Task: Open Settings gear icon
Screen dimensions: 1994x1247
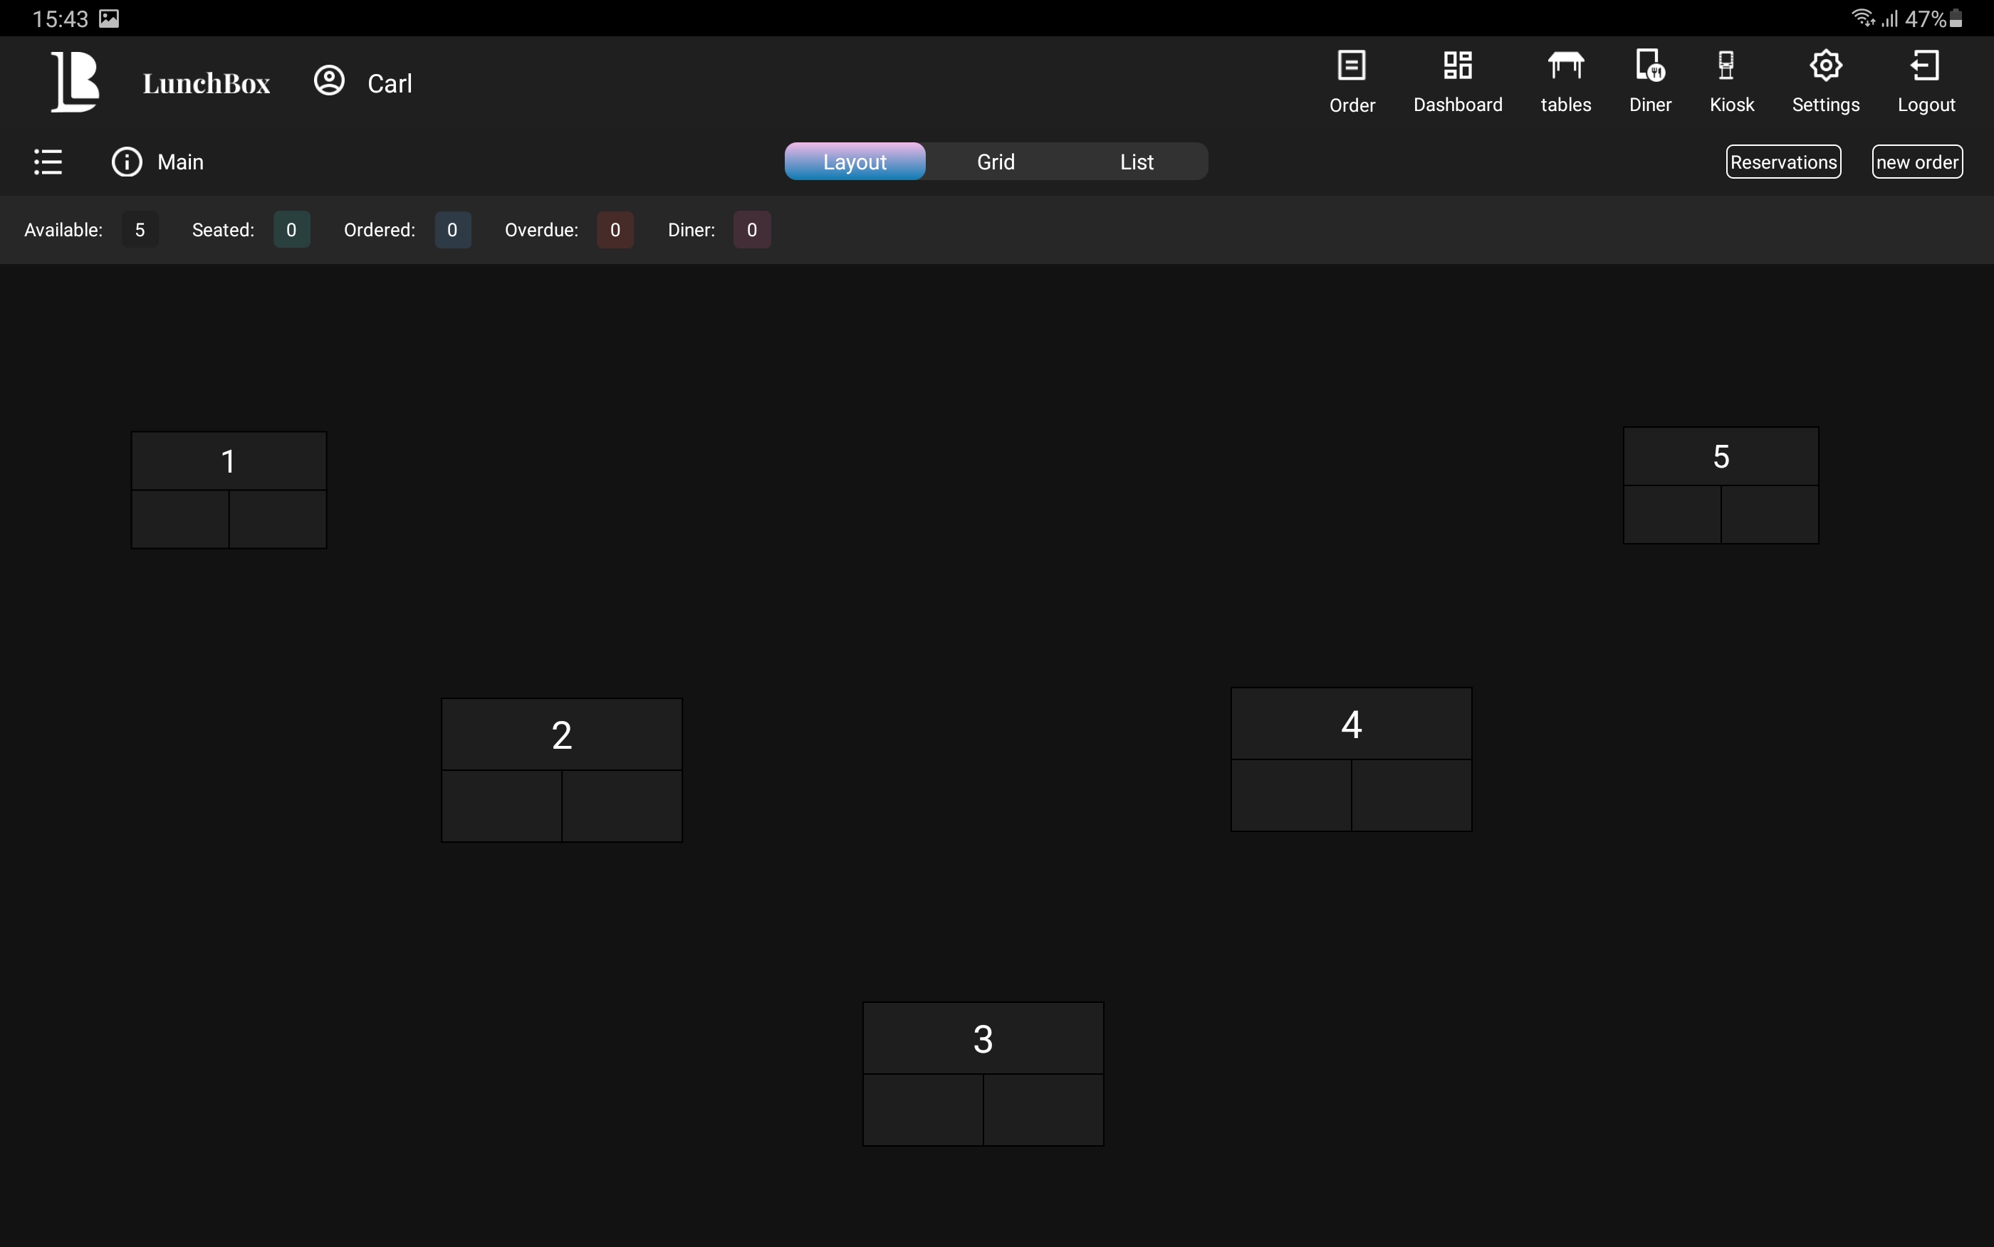Action: (x=1825, y=66)
